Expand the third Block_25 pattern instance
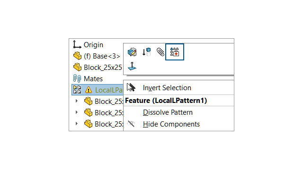 [x=77, y=124]
